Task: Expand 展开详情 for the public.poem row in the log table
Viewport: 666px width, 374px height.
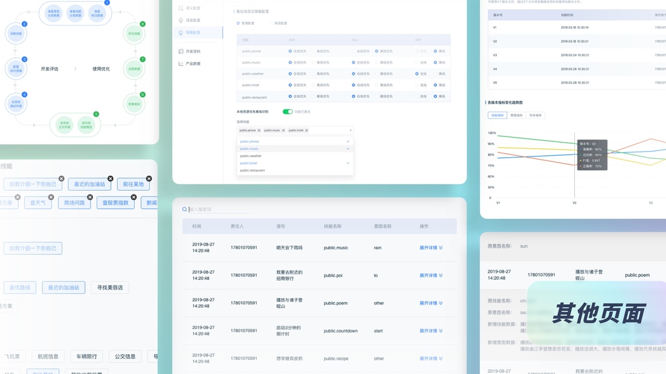Action: (x=431, y=303)
